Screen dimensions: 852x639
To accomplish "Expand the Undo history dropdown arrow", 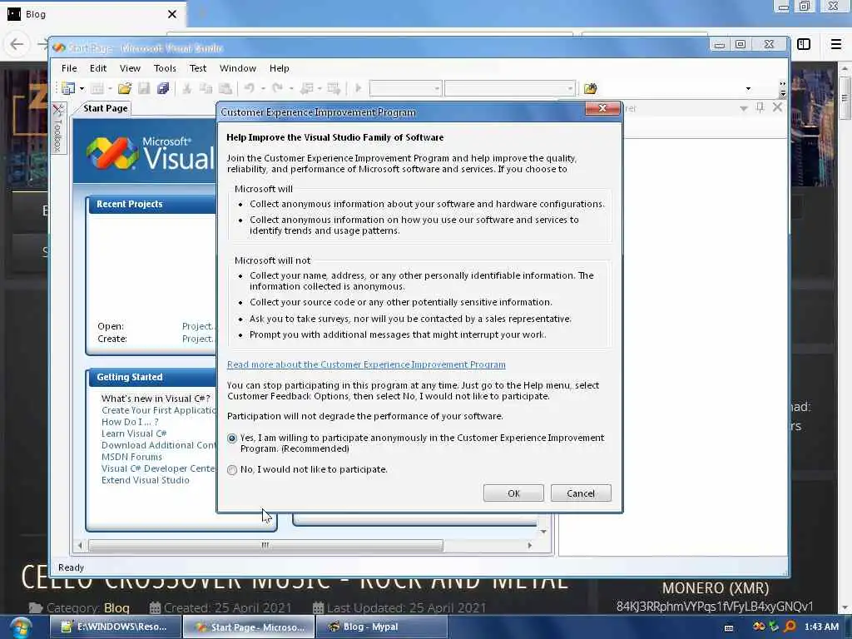I will [x=263, y=88].
